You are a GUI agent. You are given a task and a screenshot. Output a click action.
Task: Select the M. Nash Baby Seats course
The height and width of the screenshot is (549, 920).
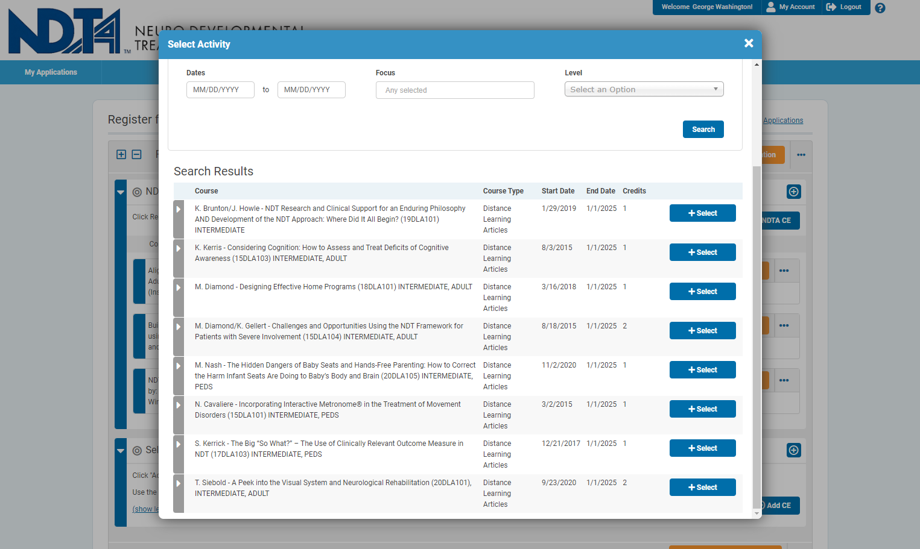tap(702, 369)
